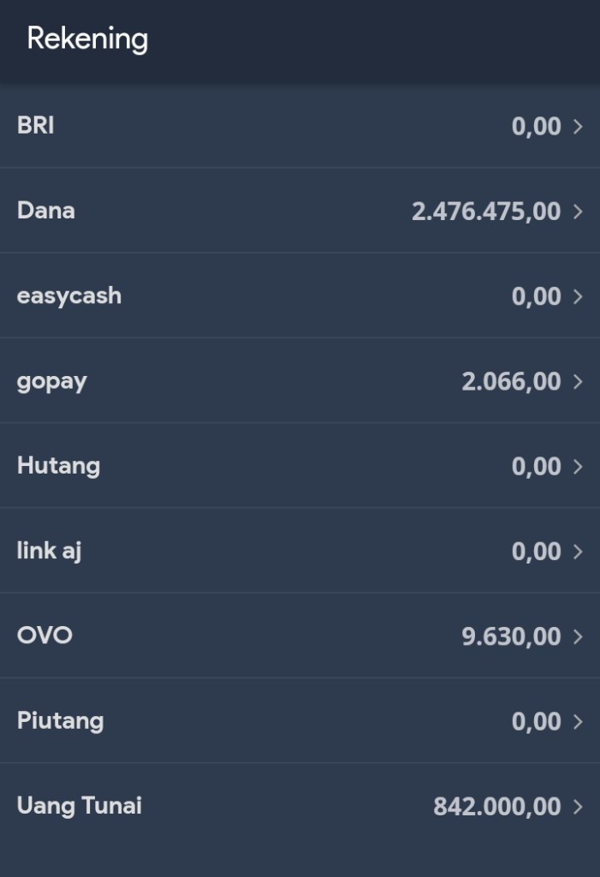This screenshot has width=600, height=877.
Task: Tap the gopay row chevron
Action: (x=578, y=381)
